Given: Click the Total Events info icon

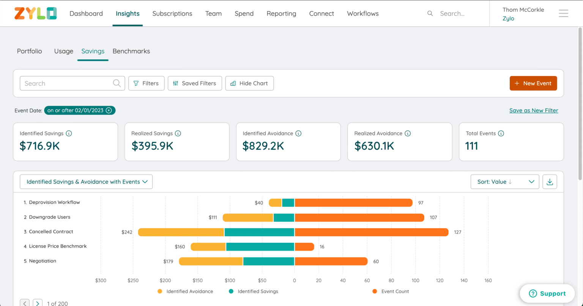Looking at the screenshot, I should tap(501, 133).
